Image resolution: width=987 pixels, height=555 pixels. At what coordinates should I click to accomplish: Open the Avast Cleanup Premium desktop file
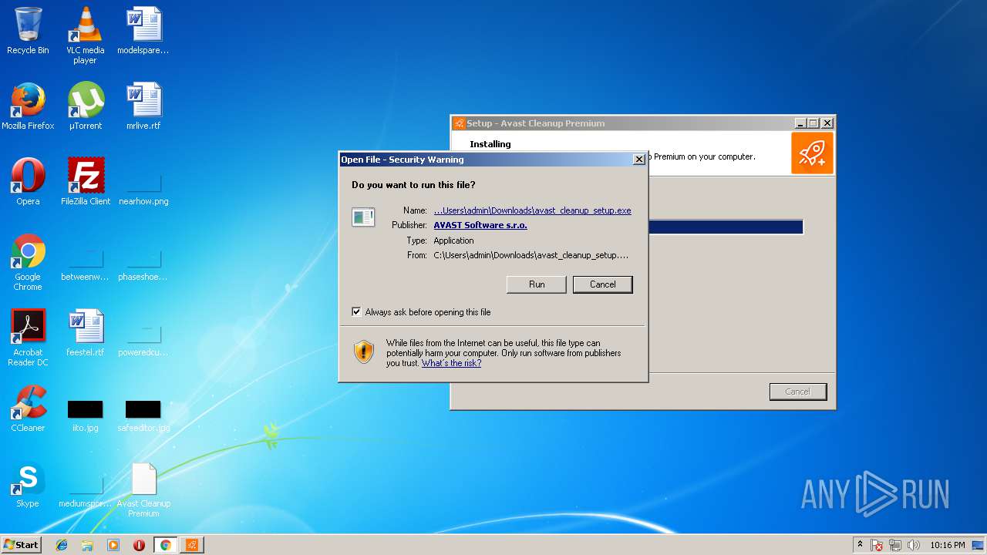coord(143,489)
